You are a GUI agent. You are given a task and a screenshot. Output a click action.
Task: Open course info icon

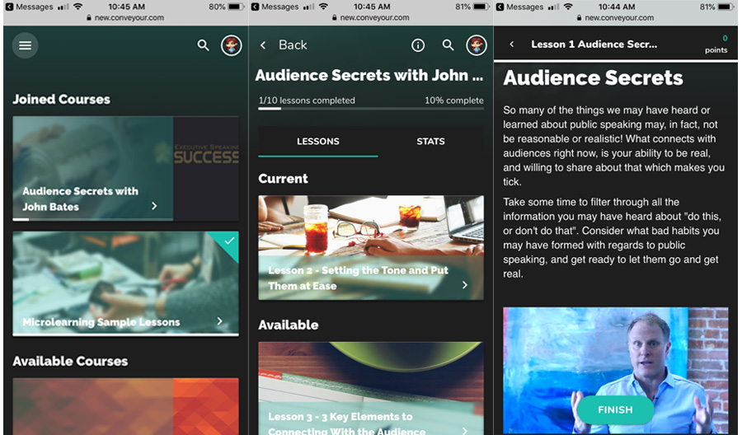(418, 45)
